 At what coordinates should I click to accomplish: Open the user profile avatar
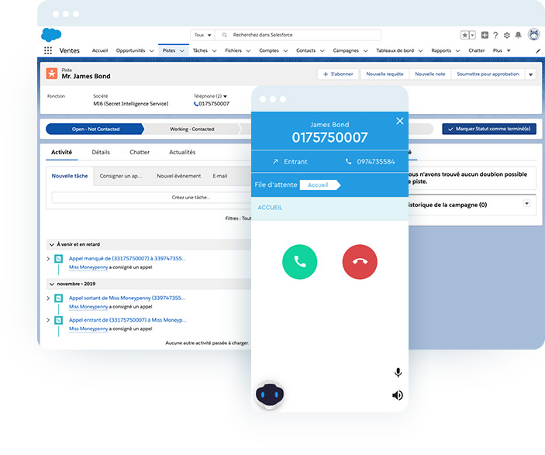click(534, 34)
